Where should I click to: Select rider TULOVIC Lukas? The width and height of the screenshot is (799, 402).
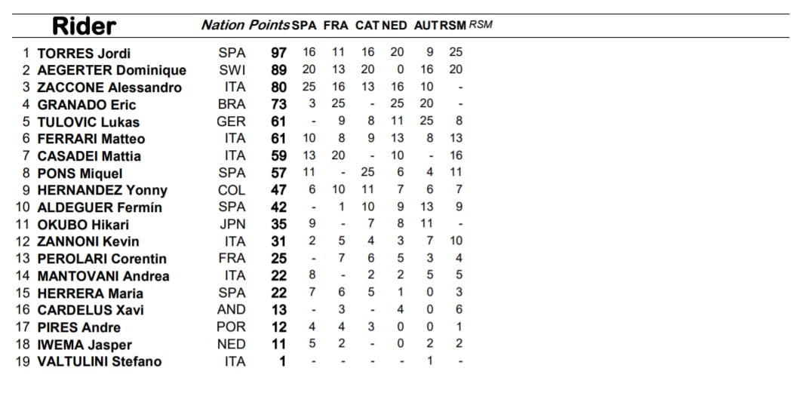(88, 122)
